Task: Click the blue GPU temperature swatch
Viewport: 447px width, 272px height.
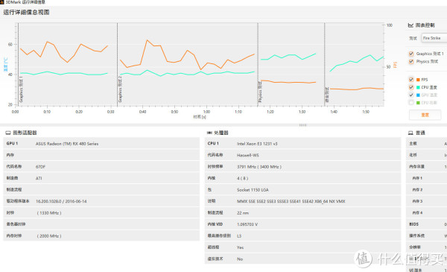Action: coord(418,95)
